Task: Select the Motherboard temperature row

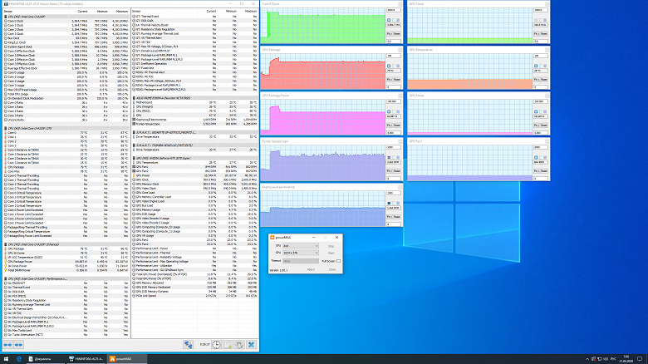Action: [195, 102]
